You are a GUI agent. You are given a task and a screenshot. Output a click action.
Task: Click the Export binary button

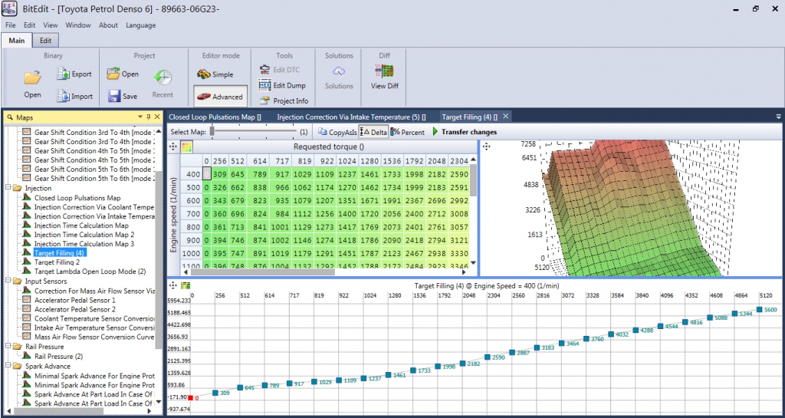pos(74,74)
